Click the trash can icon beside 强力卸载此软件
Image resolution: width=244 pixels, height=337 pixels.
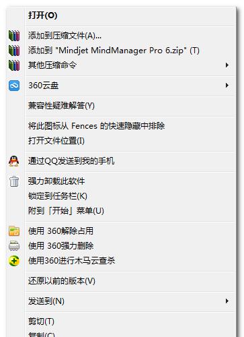(14, 181)
